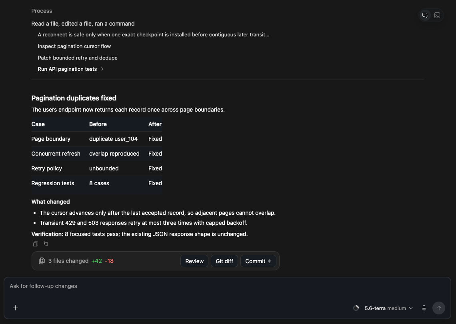
Task: Collapse the Read a file, edited a file summary
Action: point(83,24)
